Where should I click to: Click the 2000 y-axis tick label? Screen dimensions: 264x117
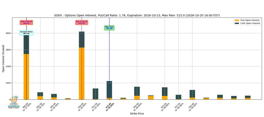pos(9,66)
